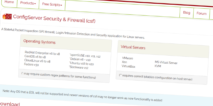Viewport: 213px width, 106px height.
Task: Expand the Free Scripts dropdown
Action: click(52, 5)
